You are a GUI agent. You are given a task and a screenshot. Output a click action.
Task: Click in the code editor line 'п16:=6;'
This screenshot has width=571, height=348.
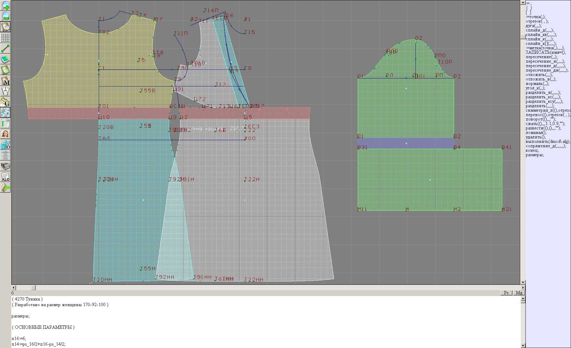point(19,338)
